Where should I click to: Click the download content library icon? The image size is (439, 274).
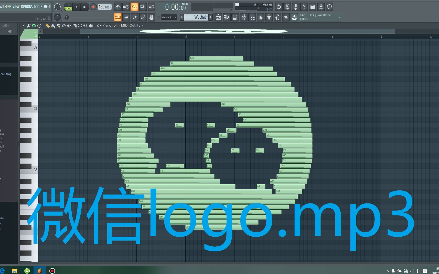294,17
